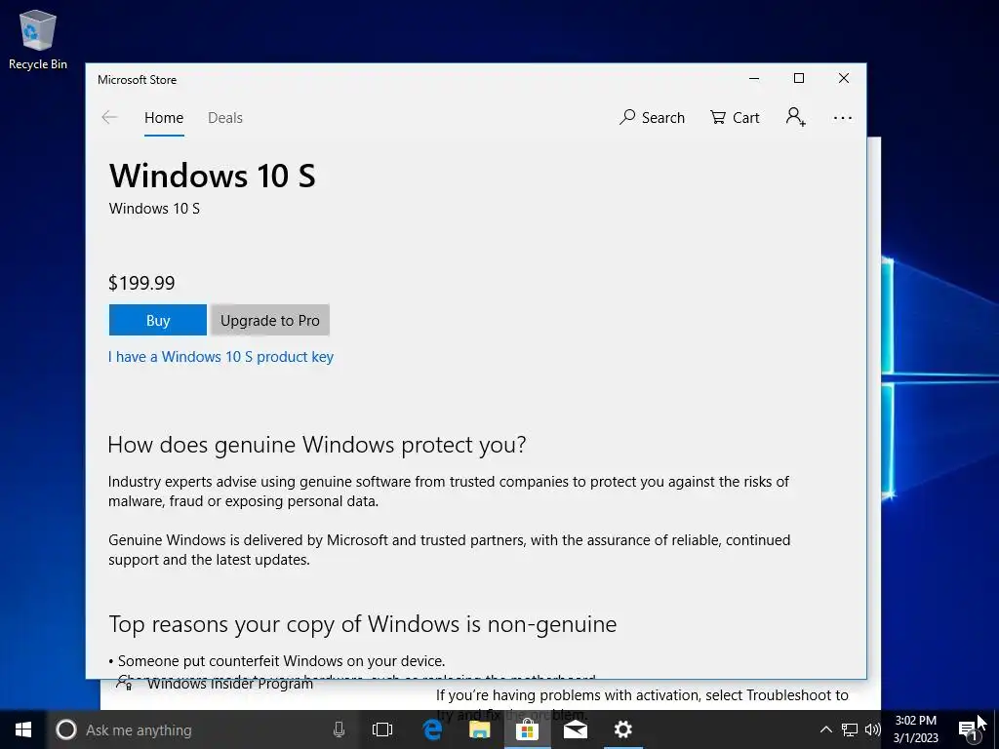Open the volume speaker tray icon

coord(873,729)
